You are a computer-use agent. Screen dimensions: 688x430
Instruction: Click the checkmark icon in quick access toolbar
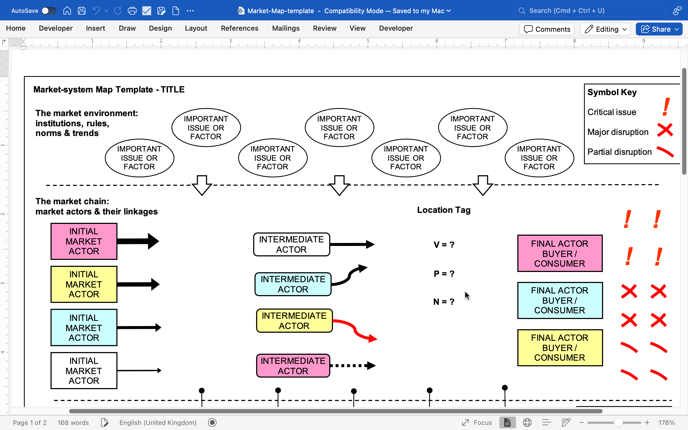click(x=147, y=11)
